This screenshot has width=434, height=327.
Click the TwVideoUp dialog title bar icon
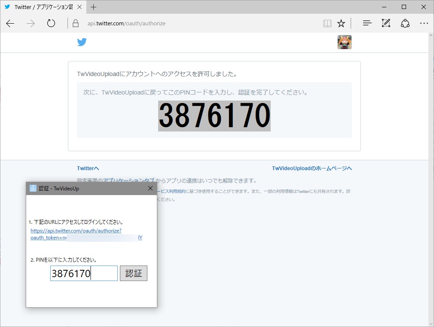(x=32, y=188)
